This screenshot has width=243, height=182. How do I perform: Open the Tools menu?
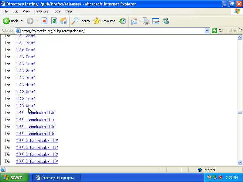tap(57, 11)
